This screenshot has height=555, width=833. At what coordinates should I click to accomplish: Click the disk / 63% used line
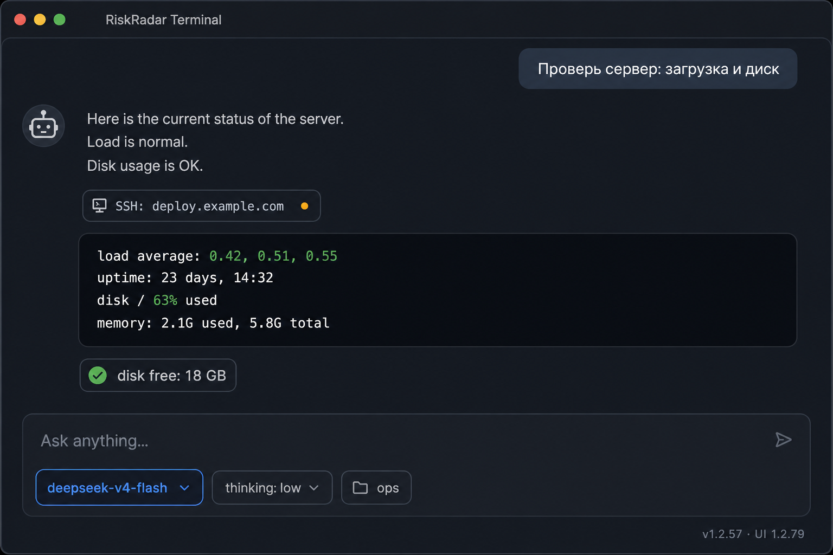click(157, 300)
